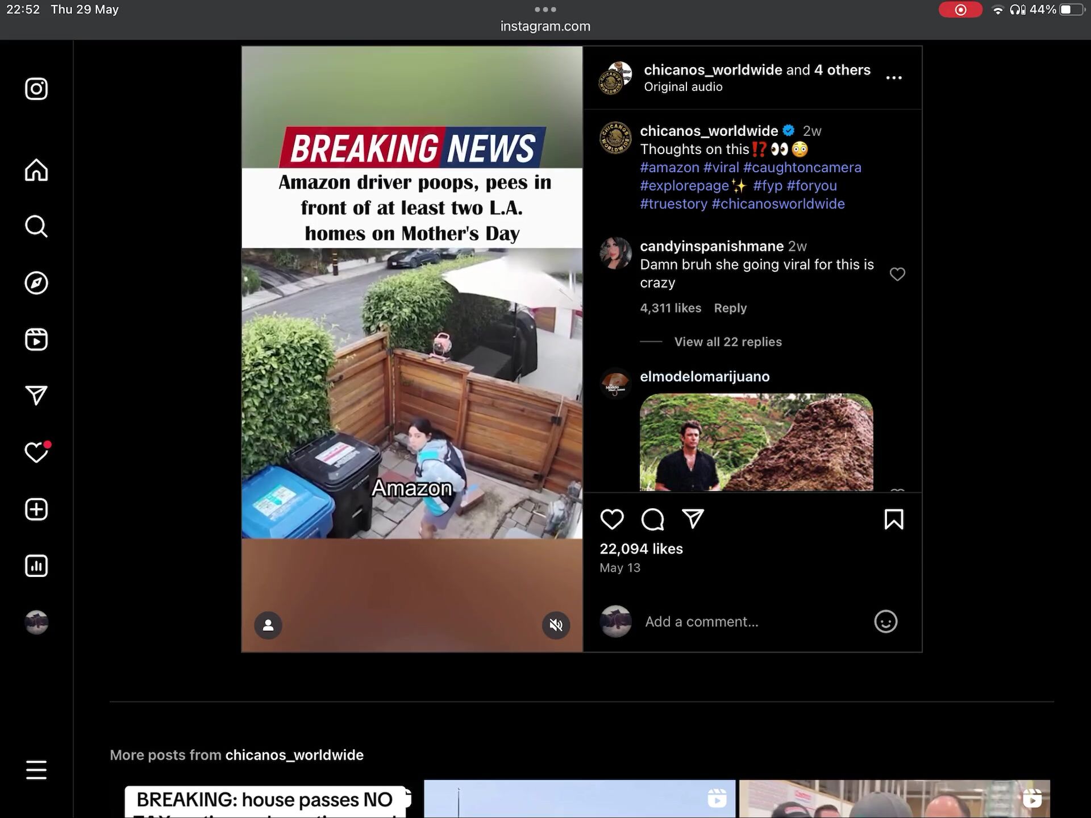
Task: Open the rightmost reel thumbnail below
Action: pos(894,799)
